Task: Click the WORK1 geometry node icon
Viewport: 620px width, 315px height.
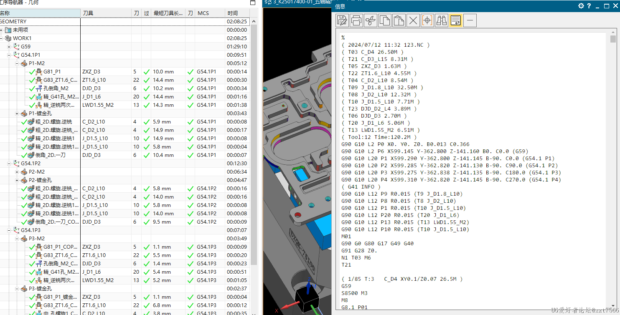Action: [x=8, y=38]
